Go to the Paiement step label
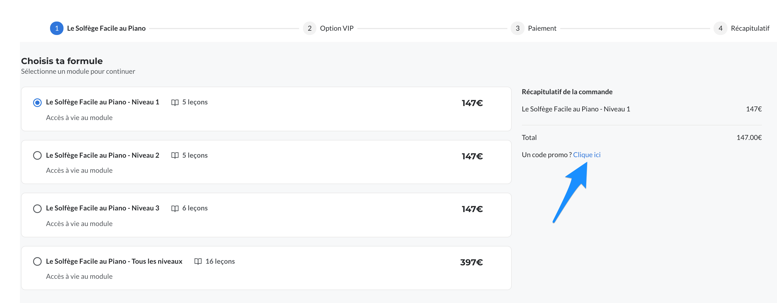This screenshot has height=303, width=777. [x=542, y=28]
